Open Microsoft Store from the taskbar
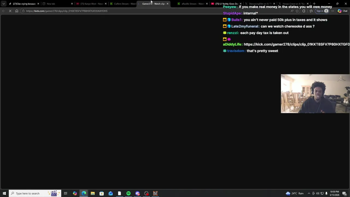The image size is (350, 197). (x=101, y=193)
